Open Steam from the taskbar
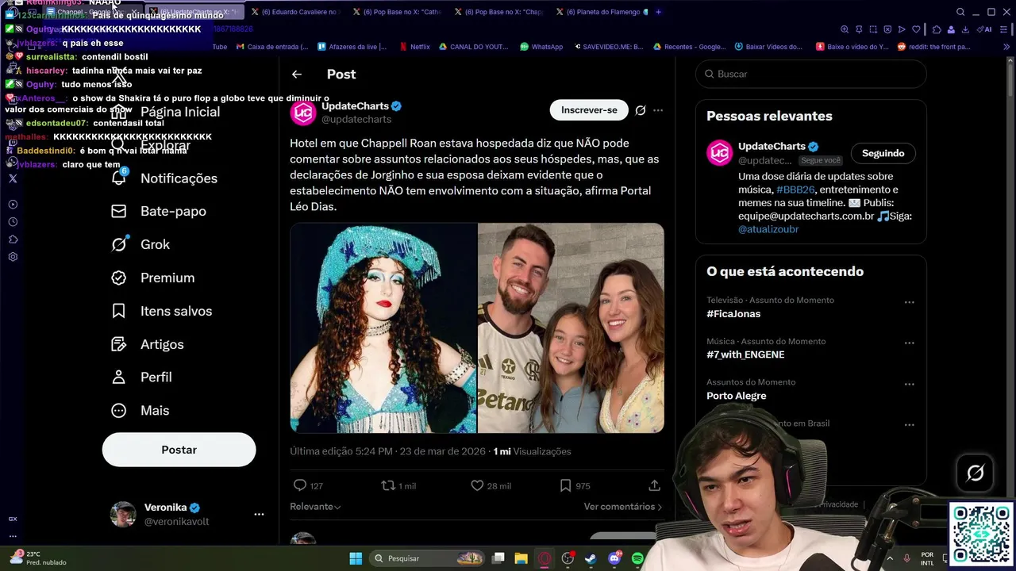 [591, 558]
